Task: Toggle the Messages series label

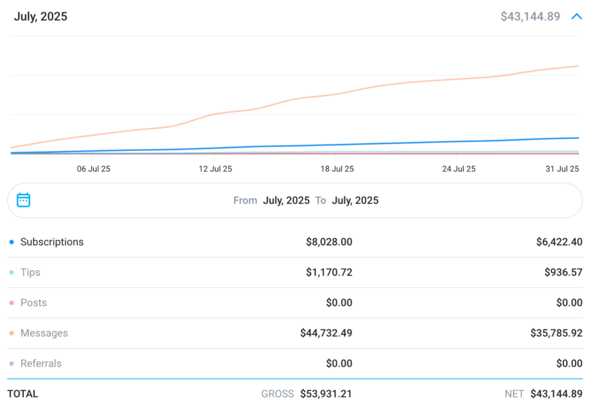Action: point(44,333)
